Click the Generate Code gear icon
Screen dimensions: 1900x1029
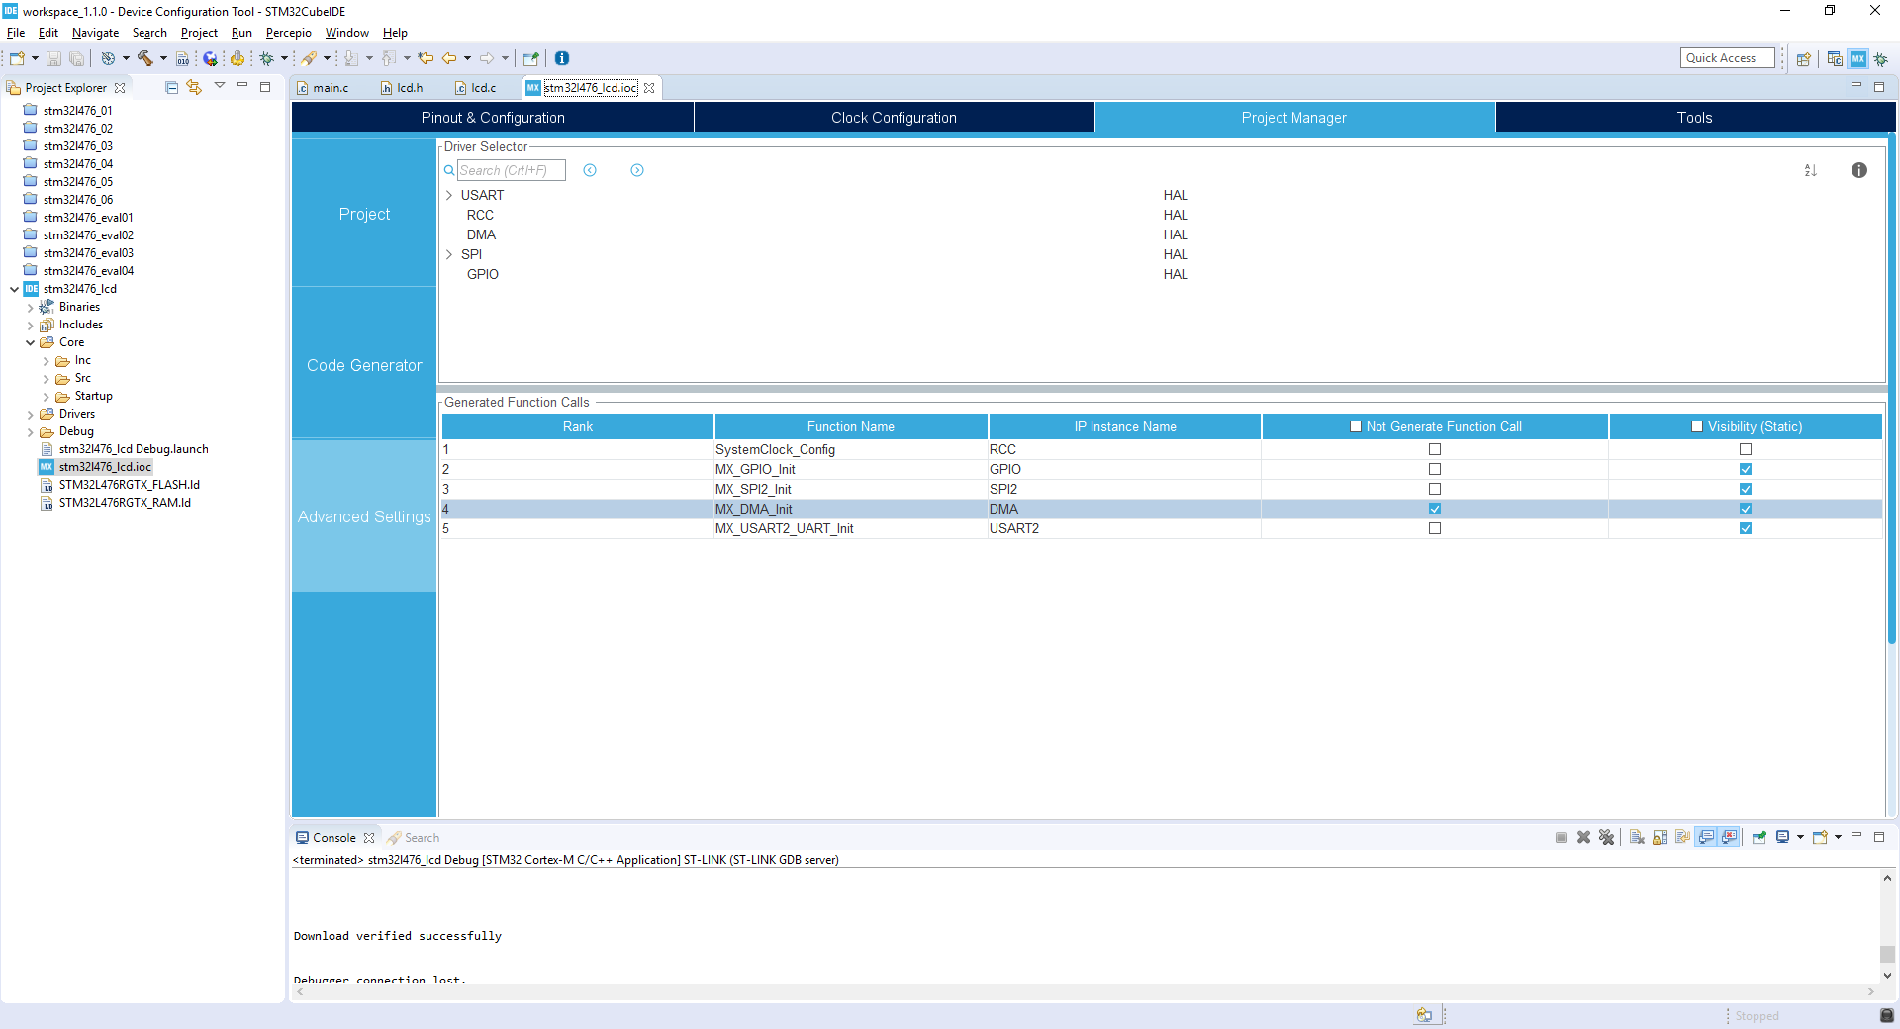point(237,58)
